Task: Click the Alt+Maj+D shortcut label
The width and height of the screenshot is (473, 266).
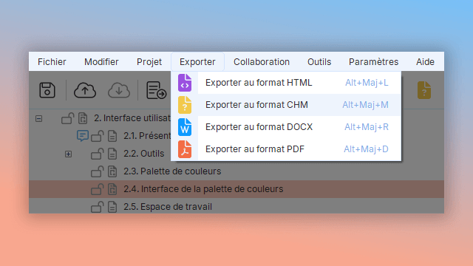Action: coord(366,149)
